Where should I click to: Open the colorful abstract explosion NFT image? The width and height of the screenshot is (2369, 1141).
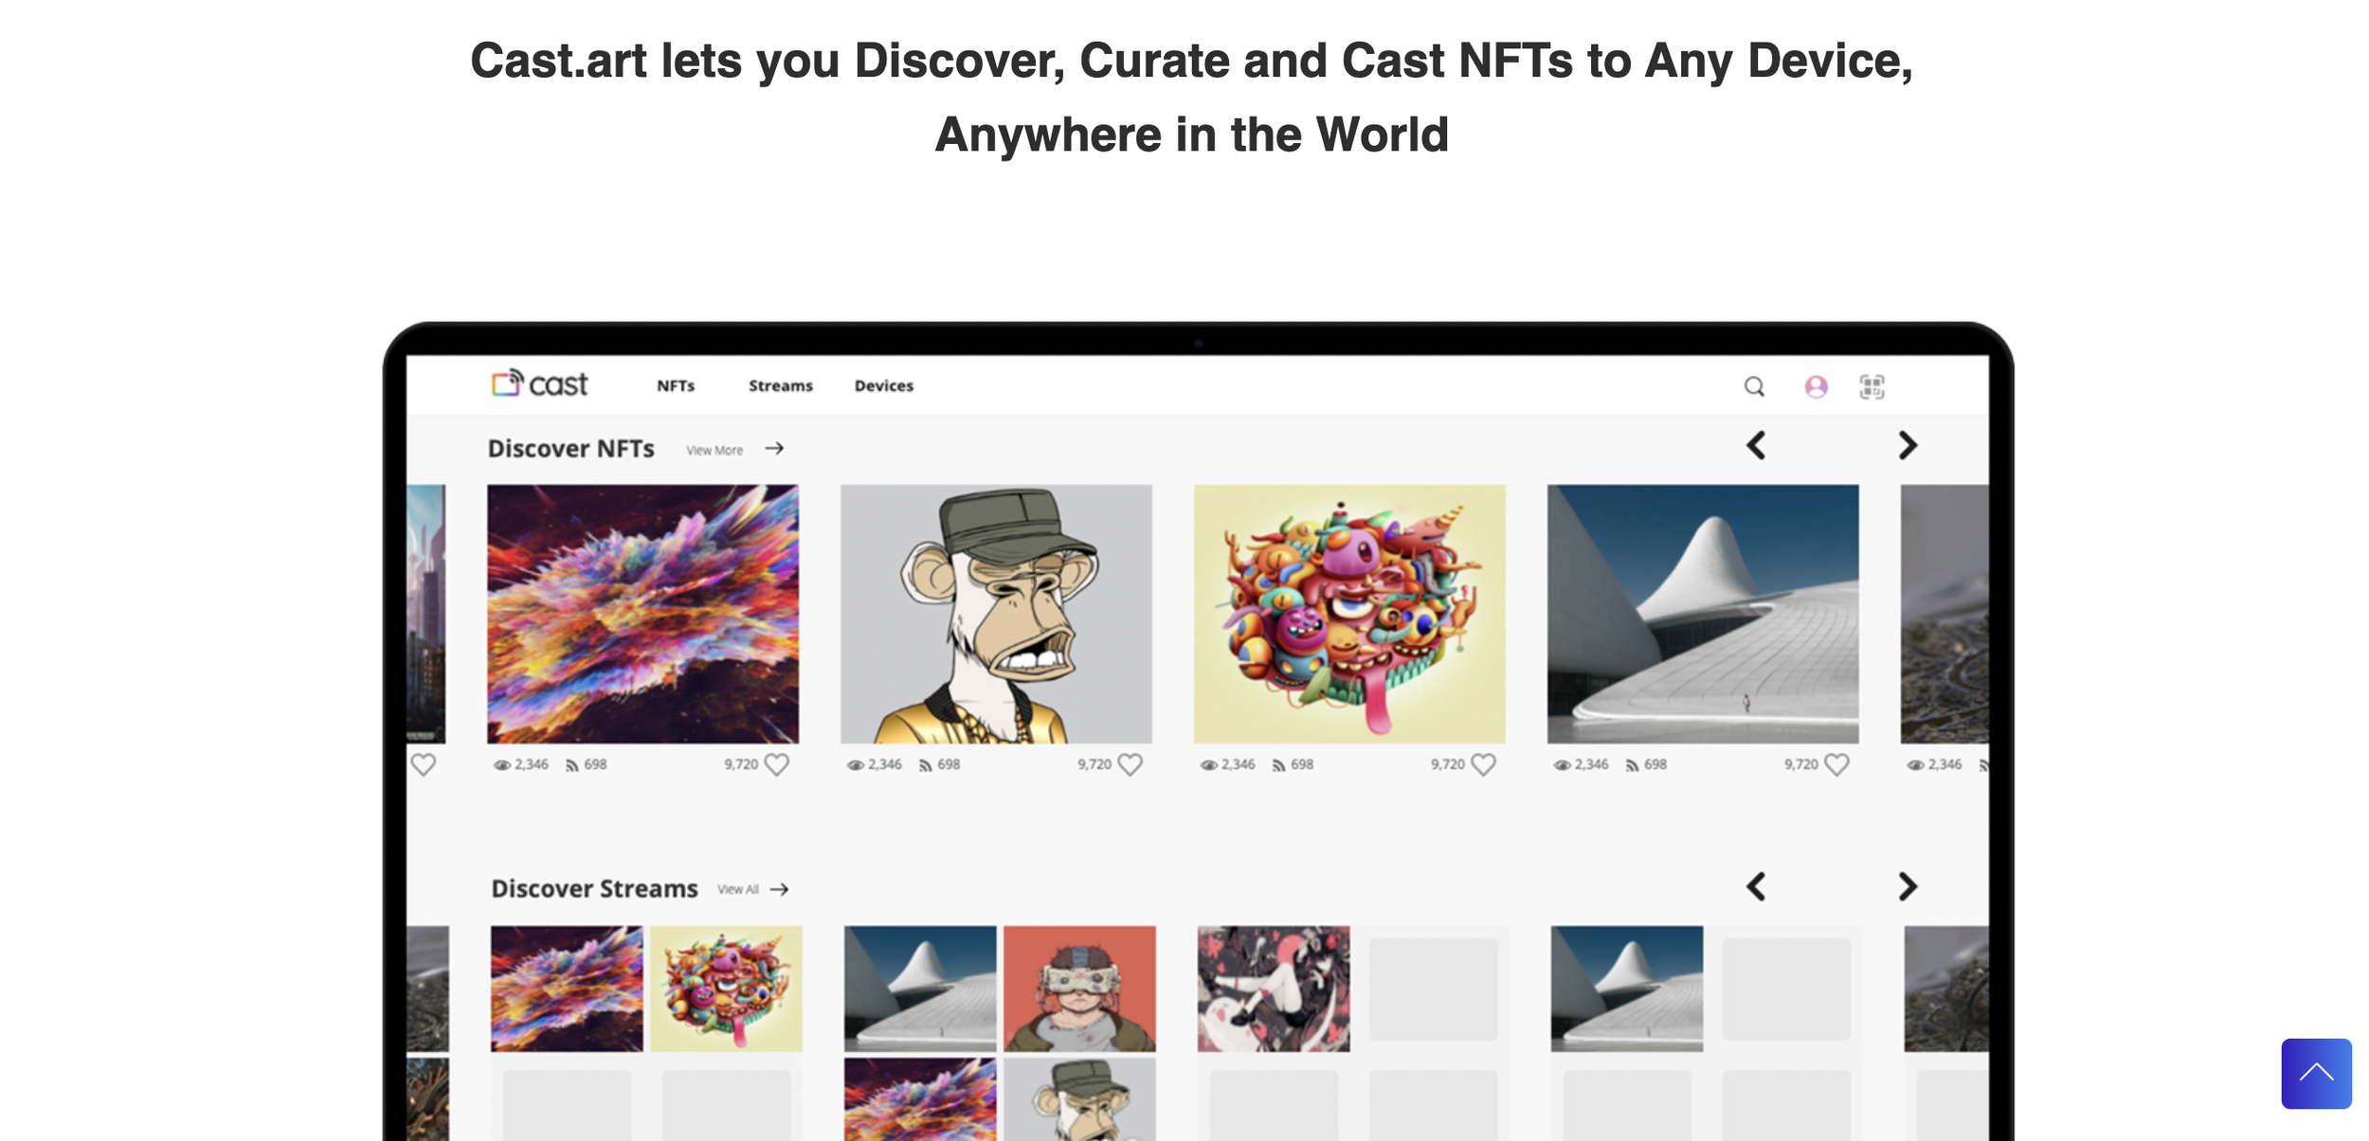click(x=642, y=614)
